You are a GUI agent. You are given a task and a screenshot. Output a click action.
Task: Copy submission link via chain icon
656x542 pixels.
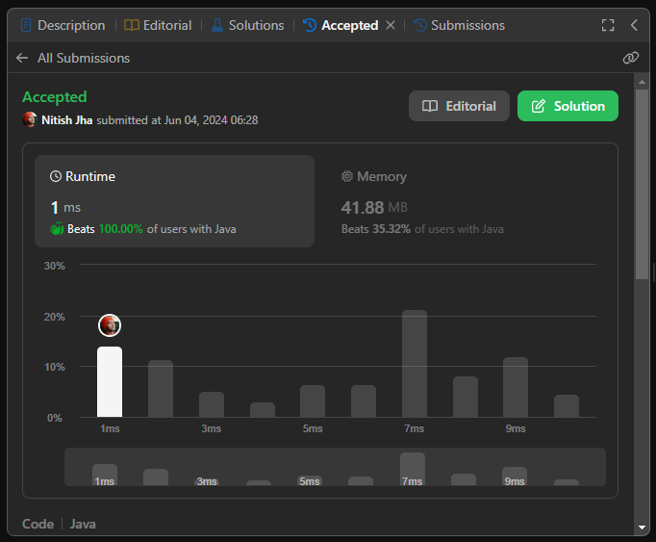click(631, 58)
